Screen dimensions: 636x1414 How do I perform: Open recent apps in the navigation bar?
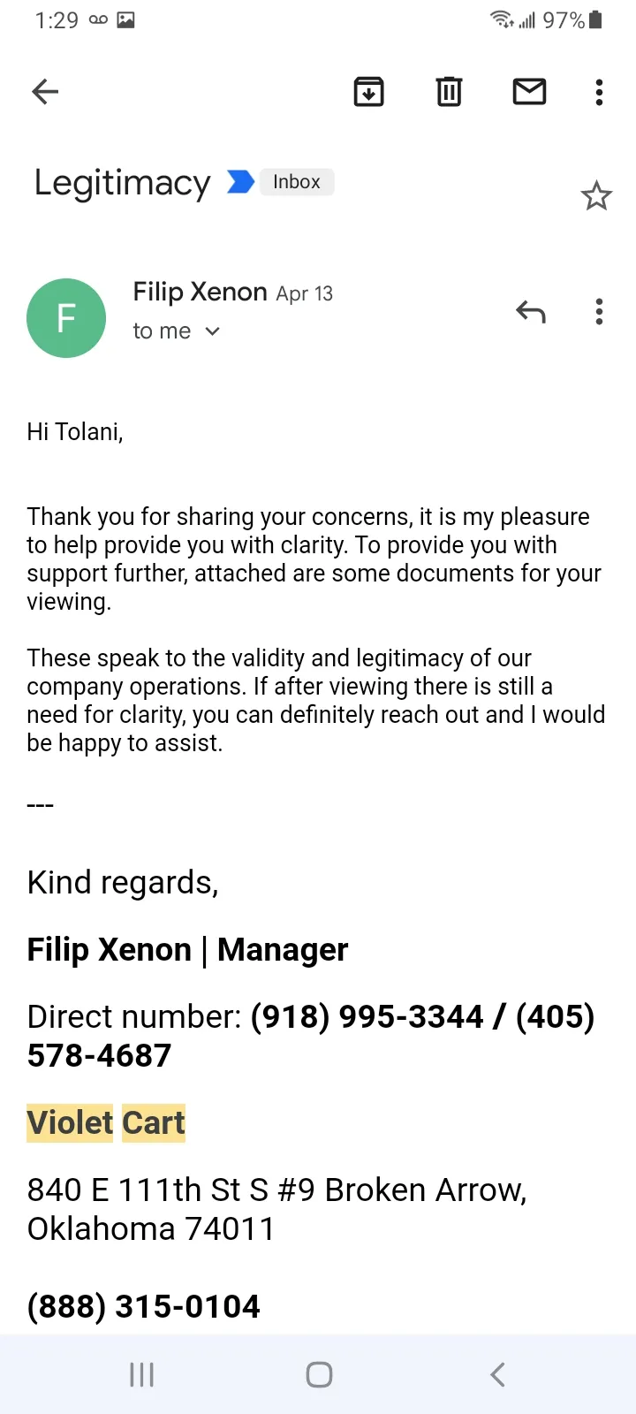tap(141, 1374)
